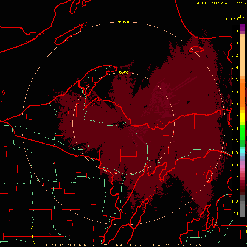Screen dimensions: 247x247
Task: Click the [PHAS] legend unit label
Action: 232,19
